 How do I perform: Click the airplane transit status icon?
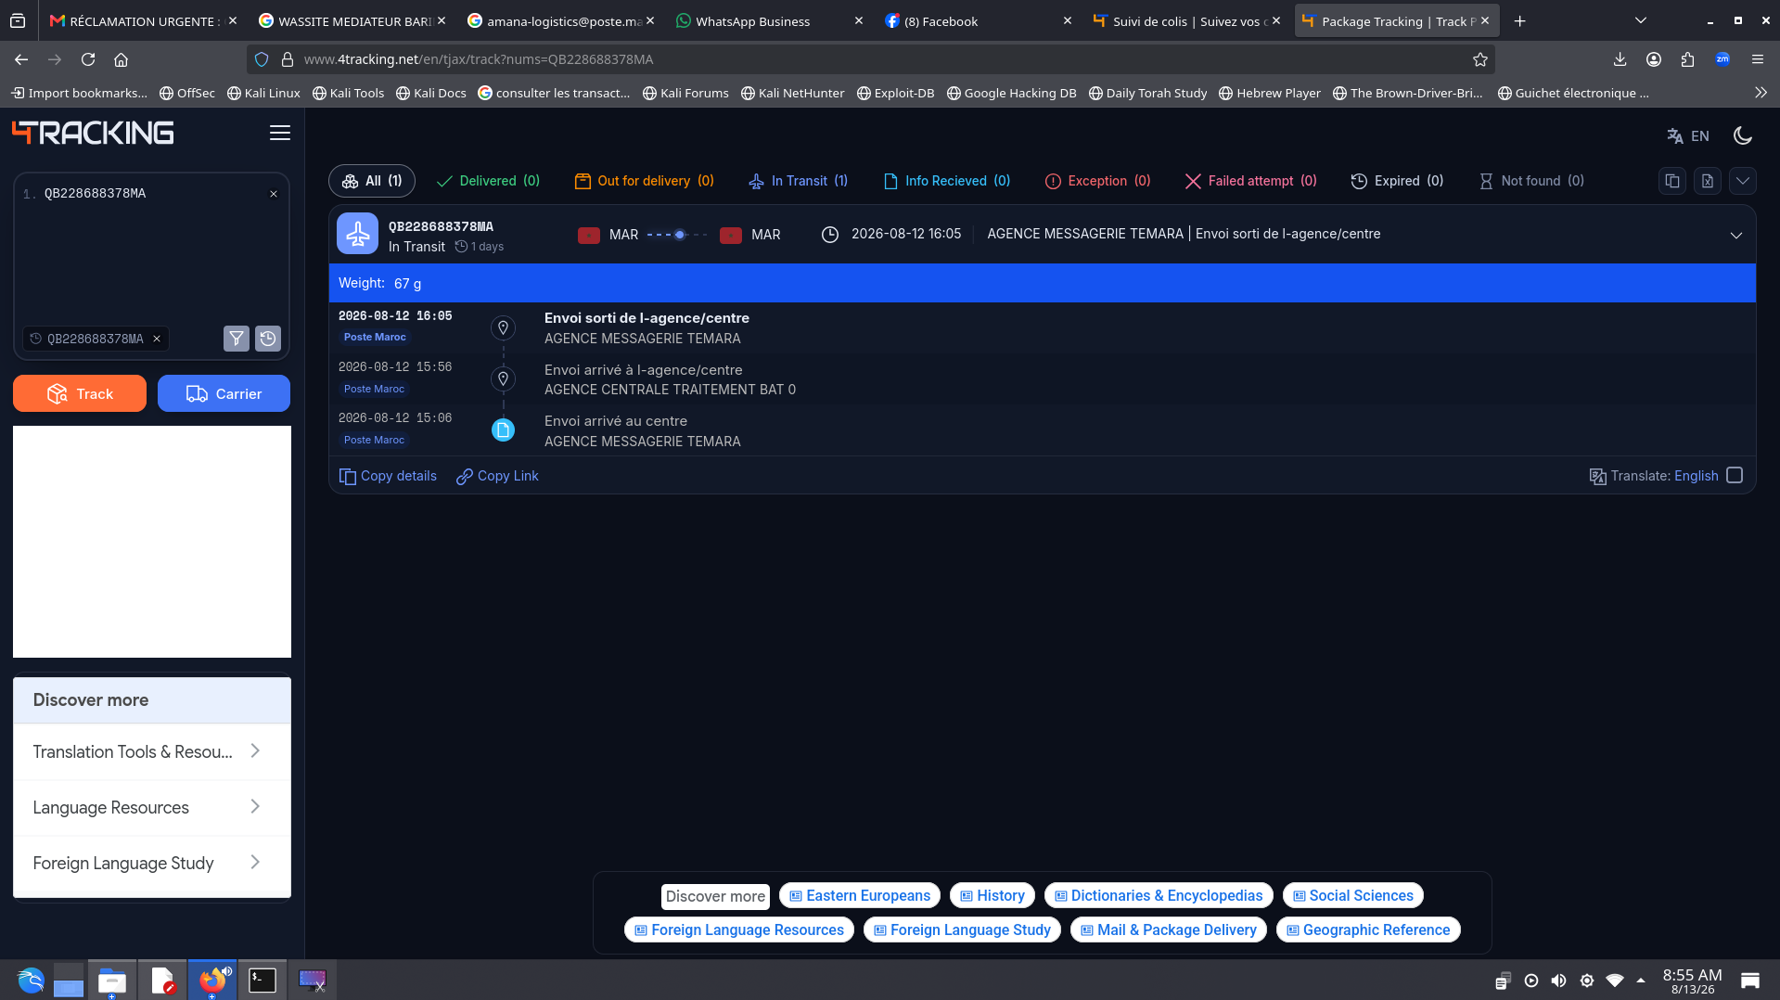point(357,234)
